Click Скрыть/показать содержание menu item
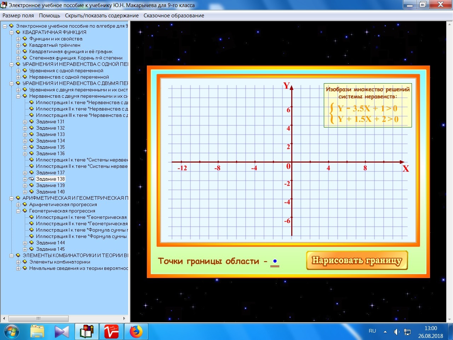This screenshot has width=453, height=340. tap(102, 16)
